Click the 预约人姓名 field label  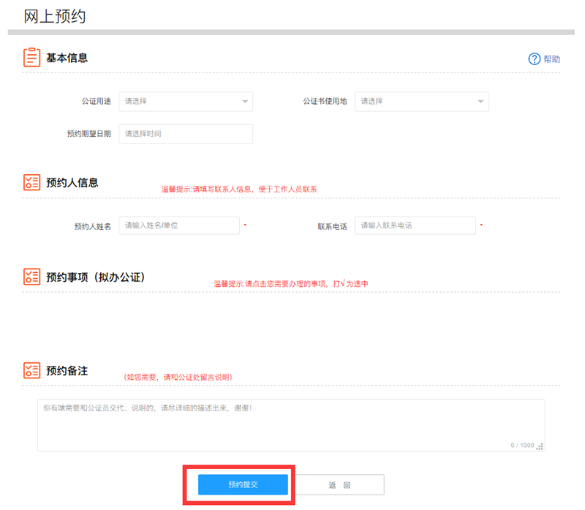point(93,226)
